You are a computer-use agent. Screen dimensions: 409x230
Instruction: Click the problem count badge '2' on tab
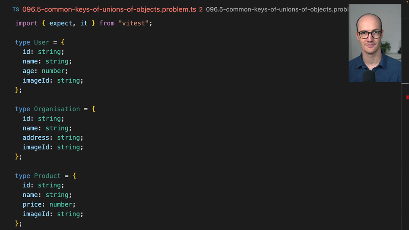[201, 9]
